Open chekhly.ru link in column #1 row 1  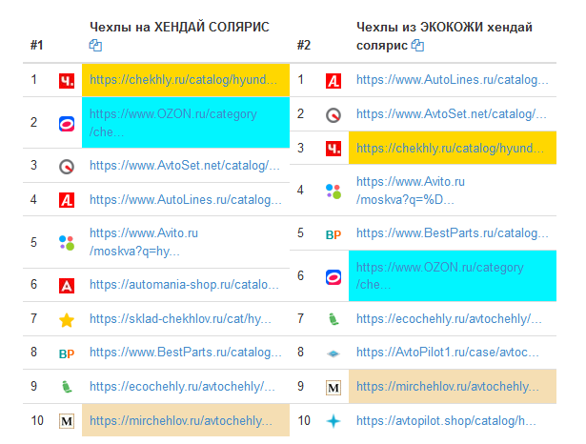coord(183,80)
